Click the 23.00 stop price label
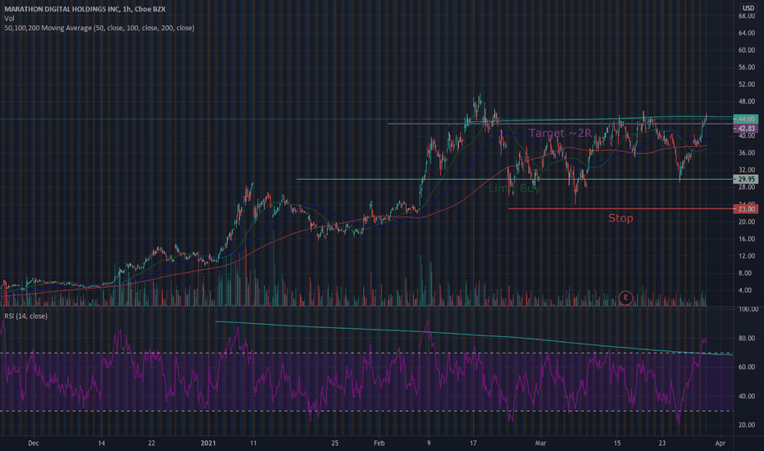 746,209
